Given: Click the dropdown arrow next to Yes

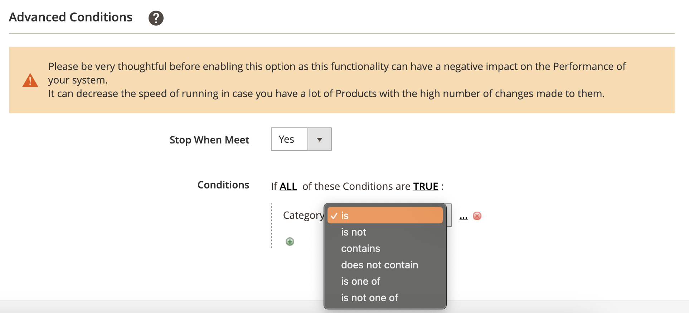Looking at the screenshot, I should 319,139.
